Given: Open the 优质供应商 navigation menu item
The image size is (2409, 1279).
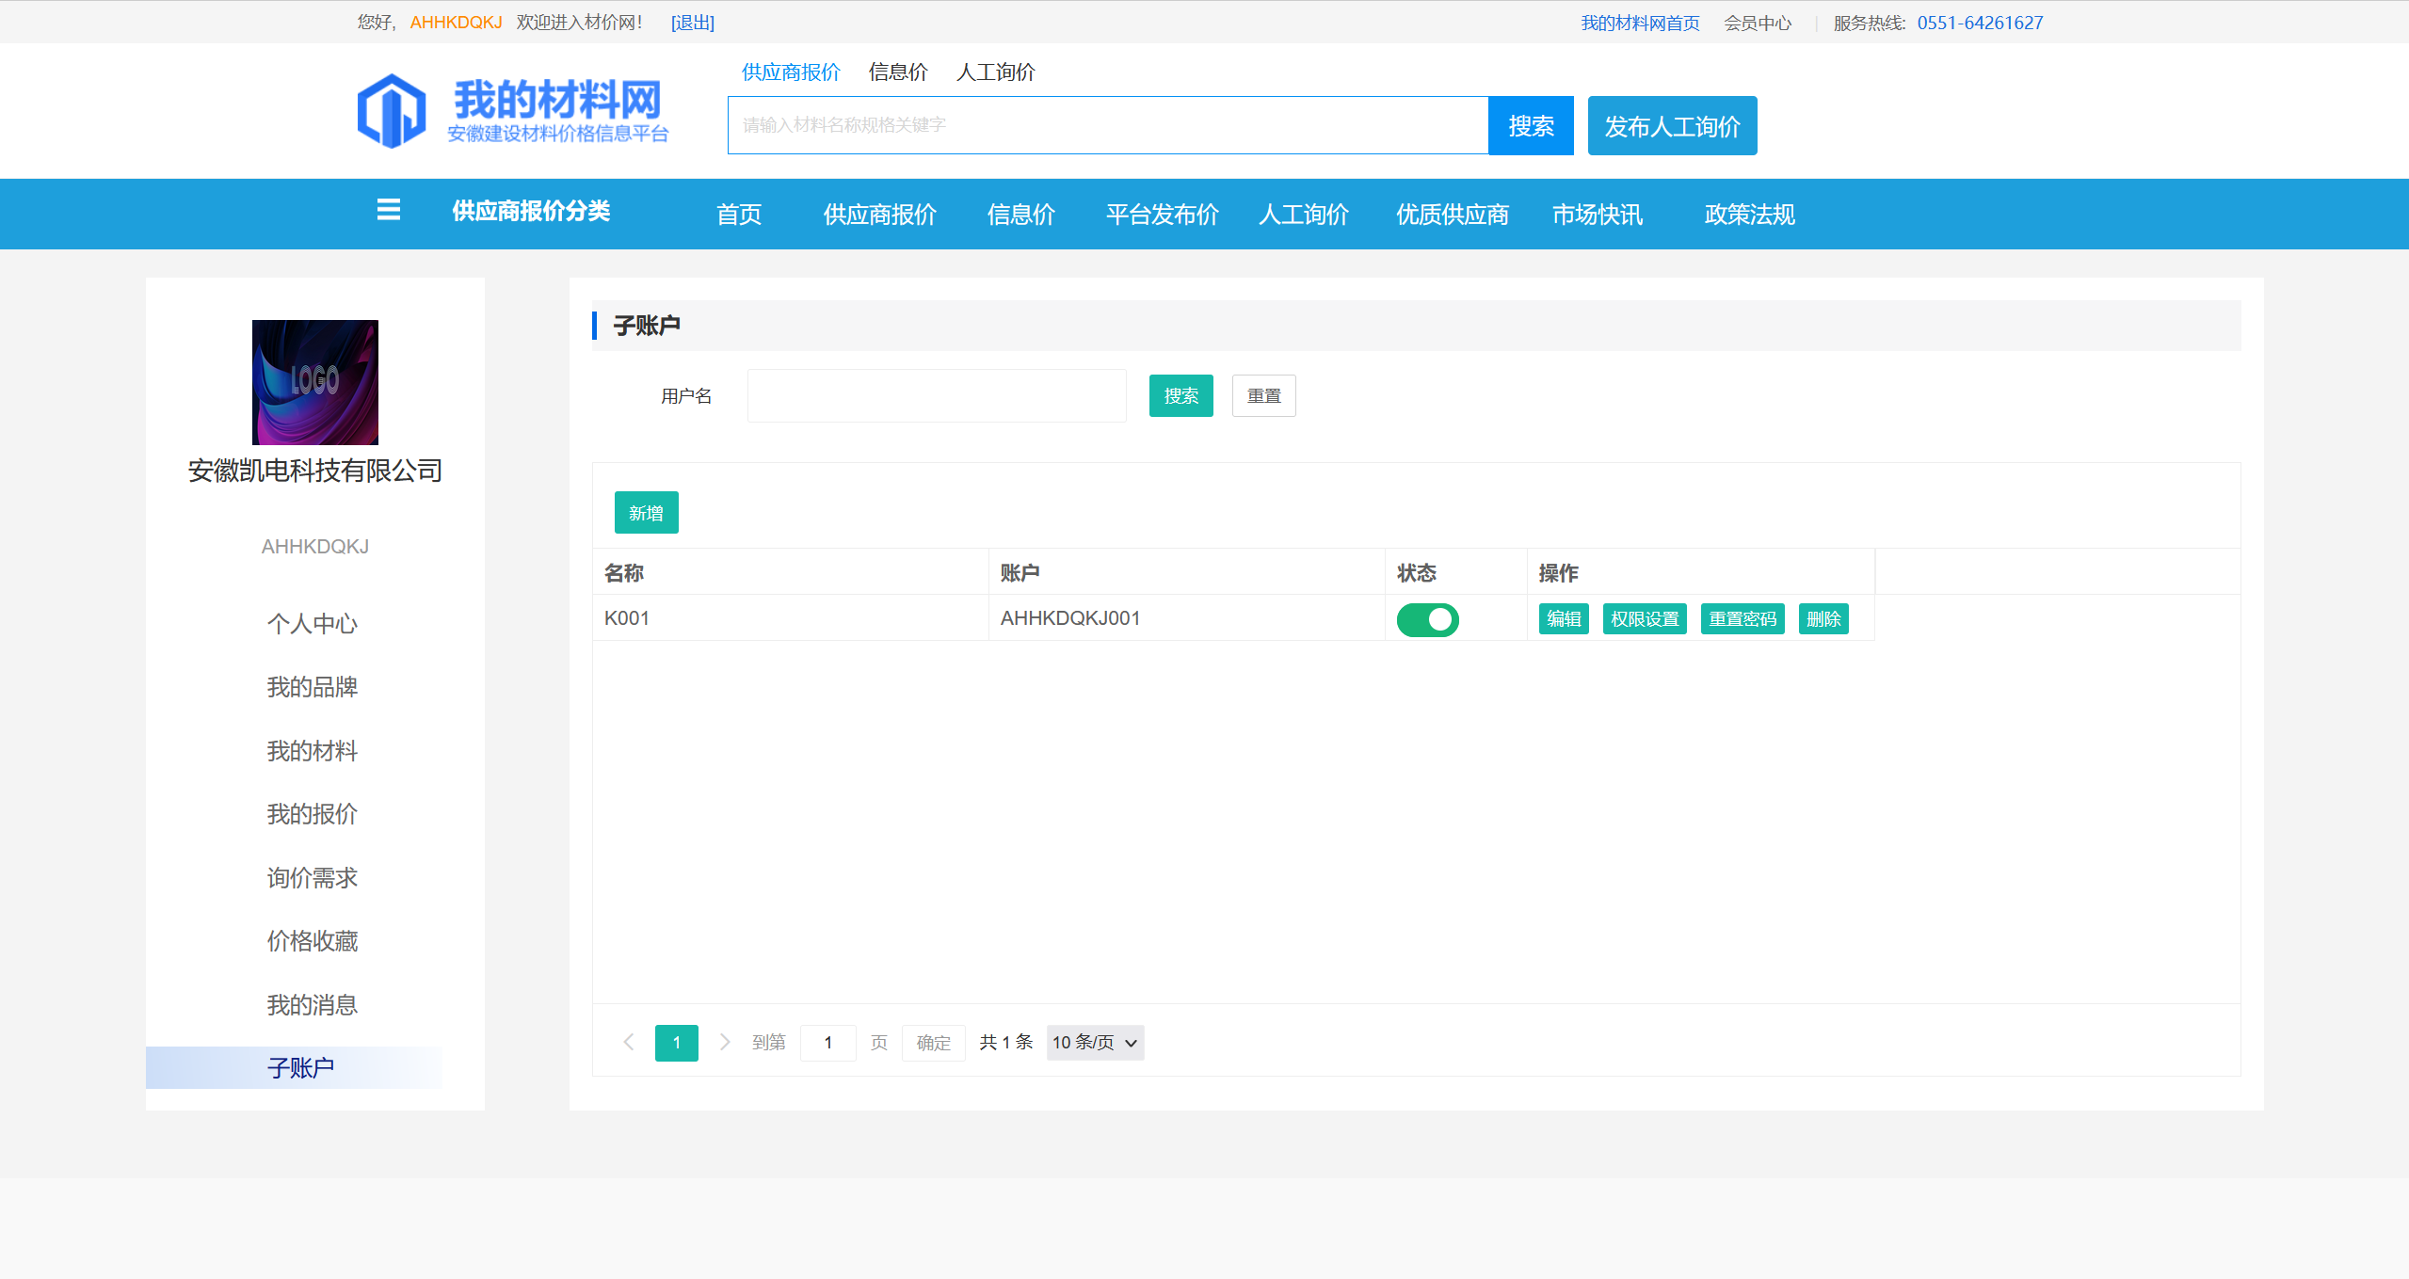Looking at the screenshot, I should 1452,215.
